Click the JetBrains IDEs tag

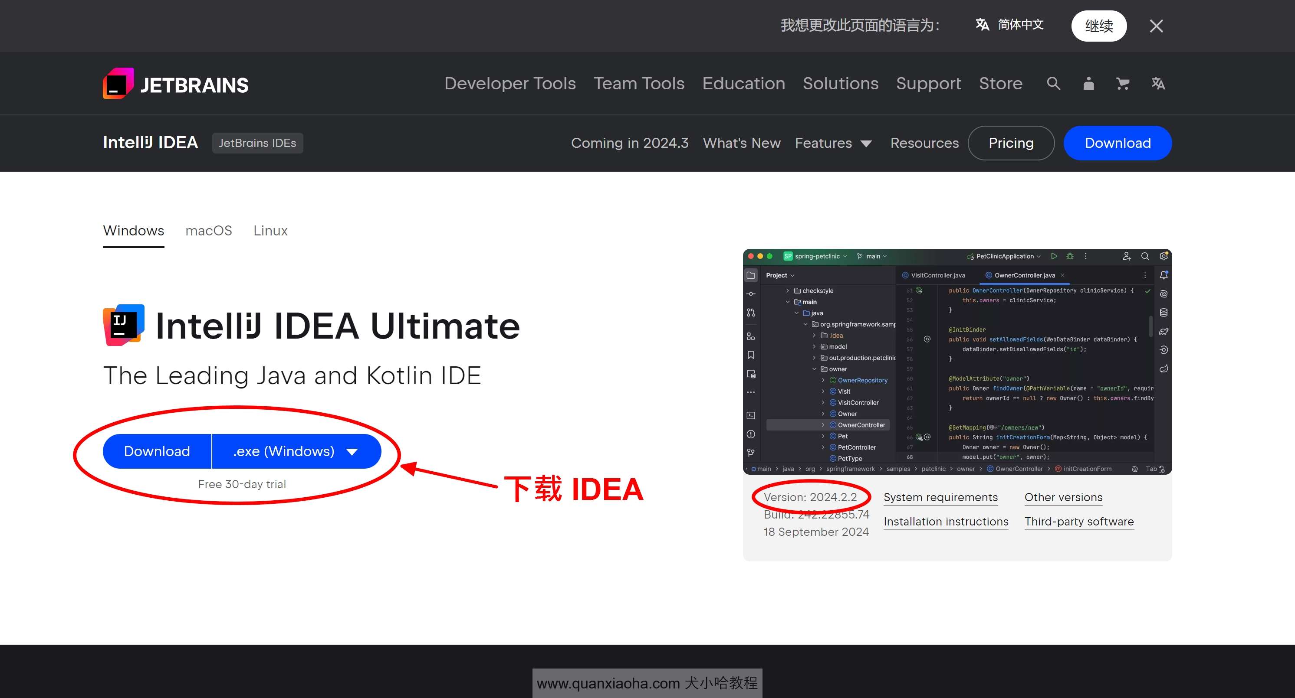coord(257,143)
